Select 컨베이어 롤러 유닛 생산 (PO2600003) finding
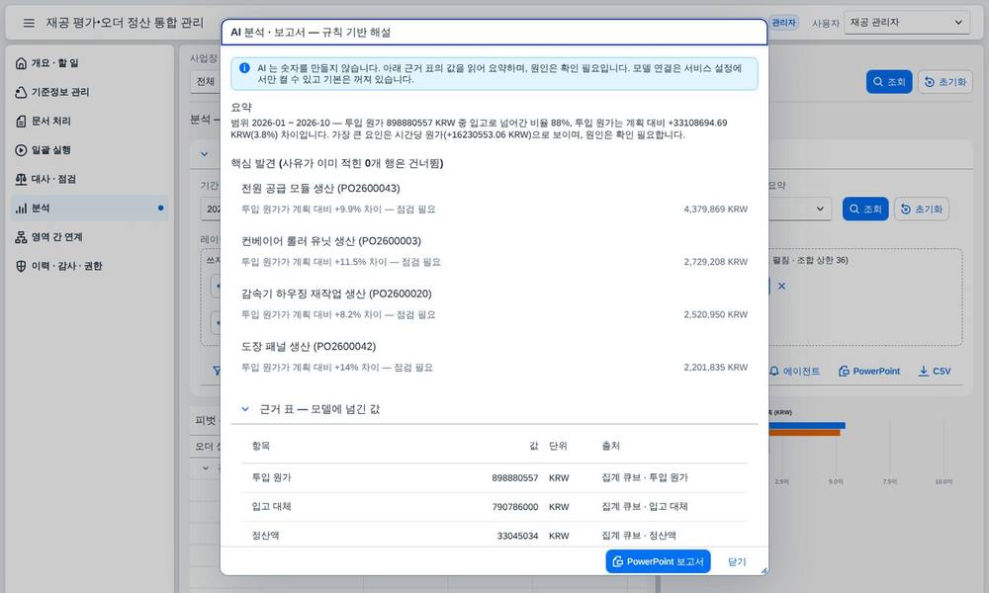989x593 pixels. [331, 241]
